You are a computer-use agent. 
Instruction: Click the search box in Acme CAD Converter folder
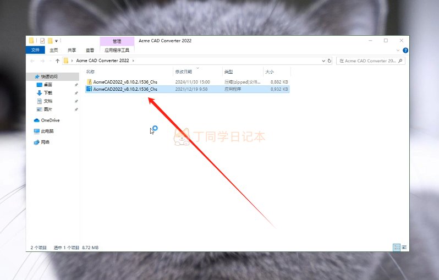[370, 61]
